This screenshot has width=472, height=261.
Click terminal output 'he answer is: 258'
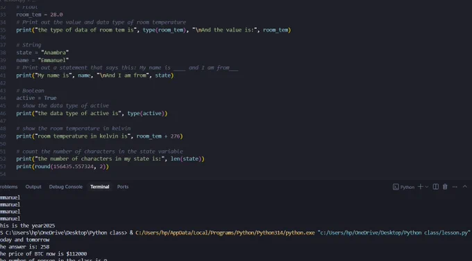[x=25, y=247]
